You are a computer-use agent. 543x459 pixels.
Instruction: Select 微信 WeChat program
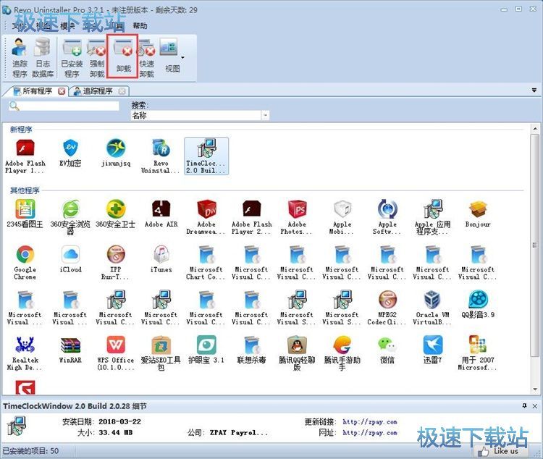387,350
